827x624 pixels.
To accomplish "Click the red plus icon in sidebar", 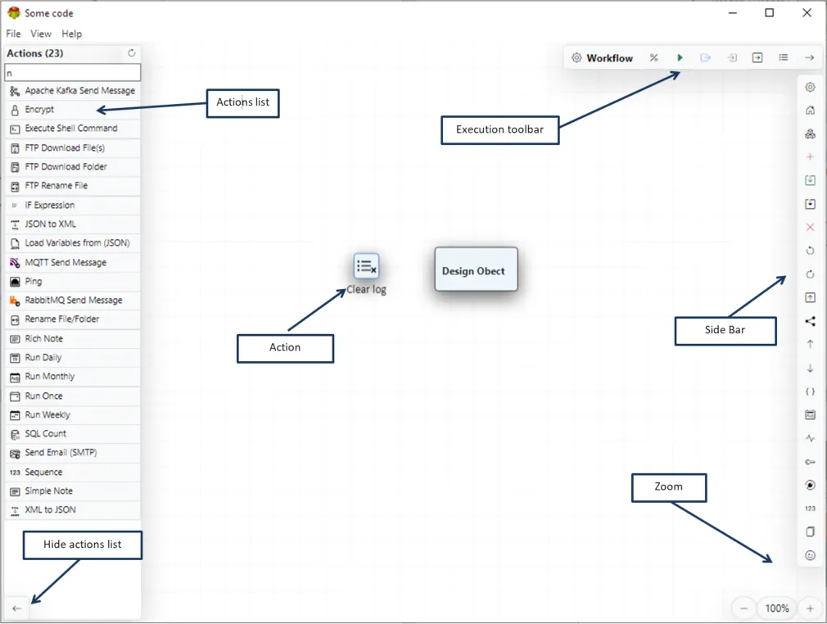I will click(810, 156).
